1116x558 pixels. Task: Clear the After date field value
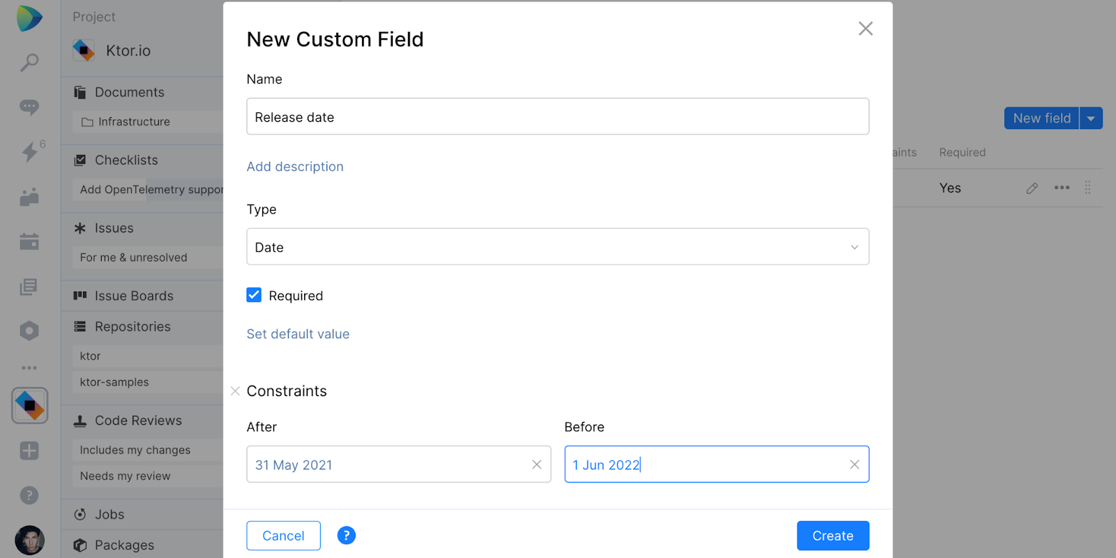point(536,465)
